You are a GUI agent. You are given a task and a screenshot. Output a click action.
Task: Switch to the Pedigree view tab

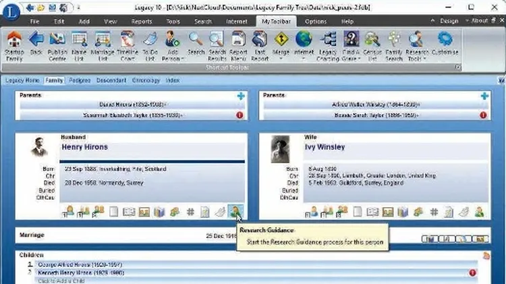[x=80, y=80]
